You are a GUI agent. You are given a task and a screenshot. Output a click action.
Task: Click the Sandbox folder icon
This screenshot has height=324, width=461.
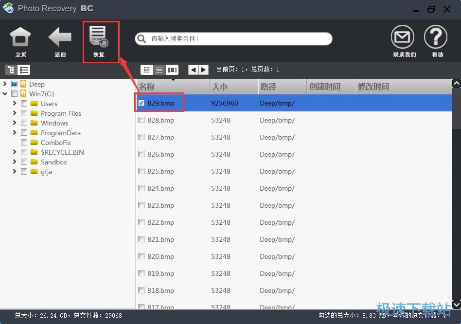click(34, 162)
